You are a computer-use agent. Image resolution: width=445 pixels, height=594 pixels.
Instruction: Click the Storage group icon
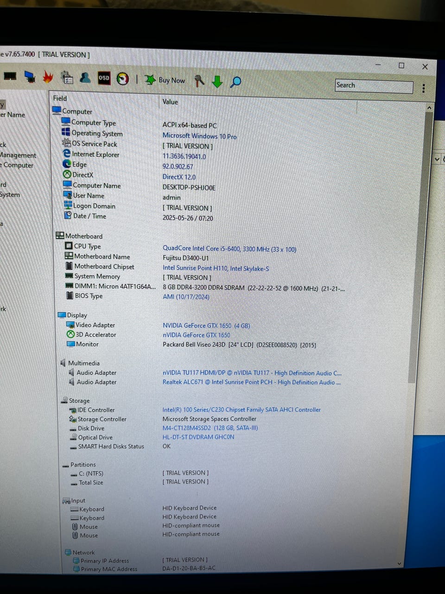click(64, 400)
